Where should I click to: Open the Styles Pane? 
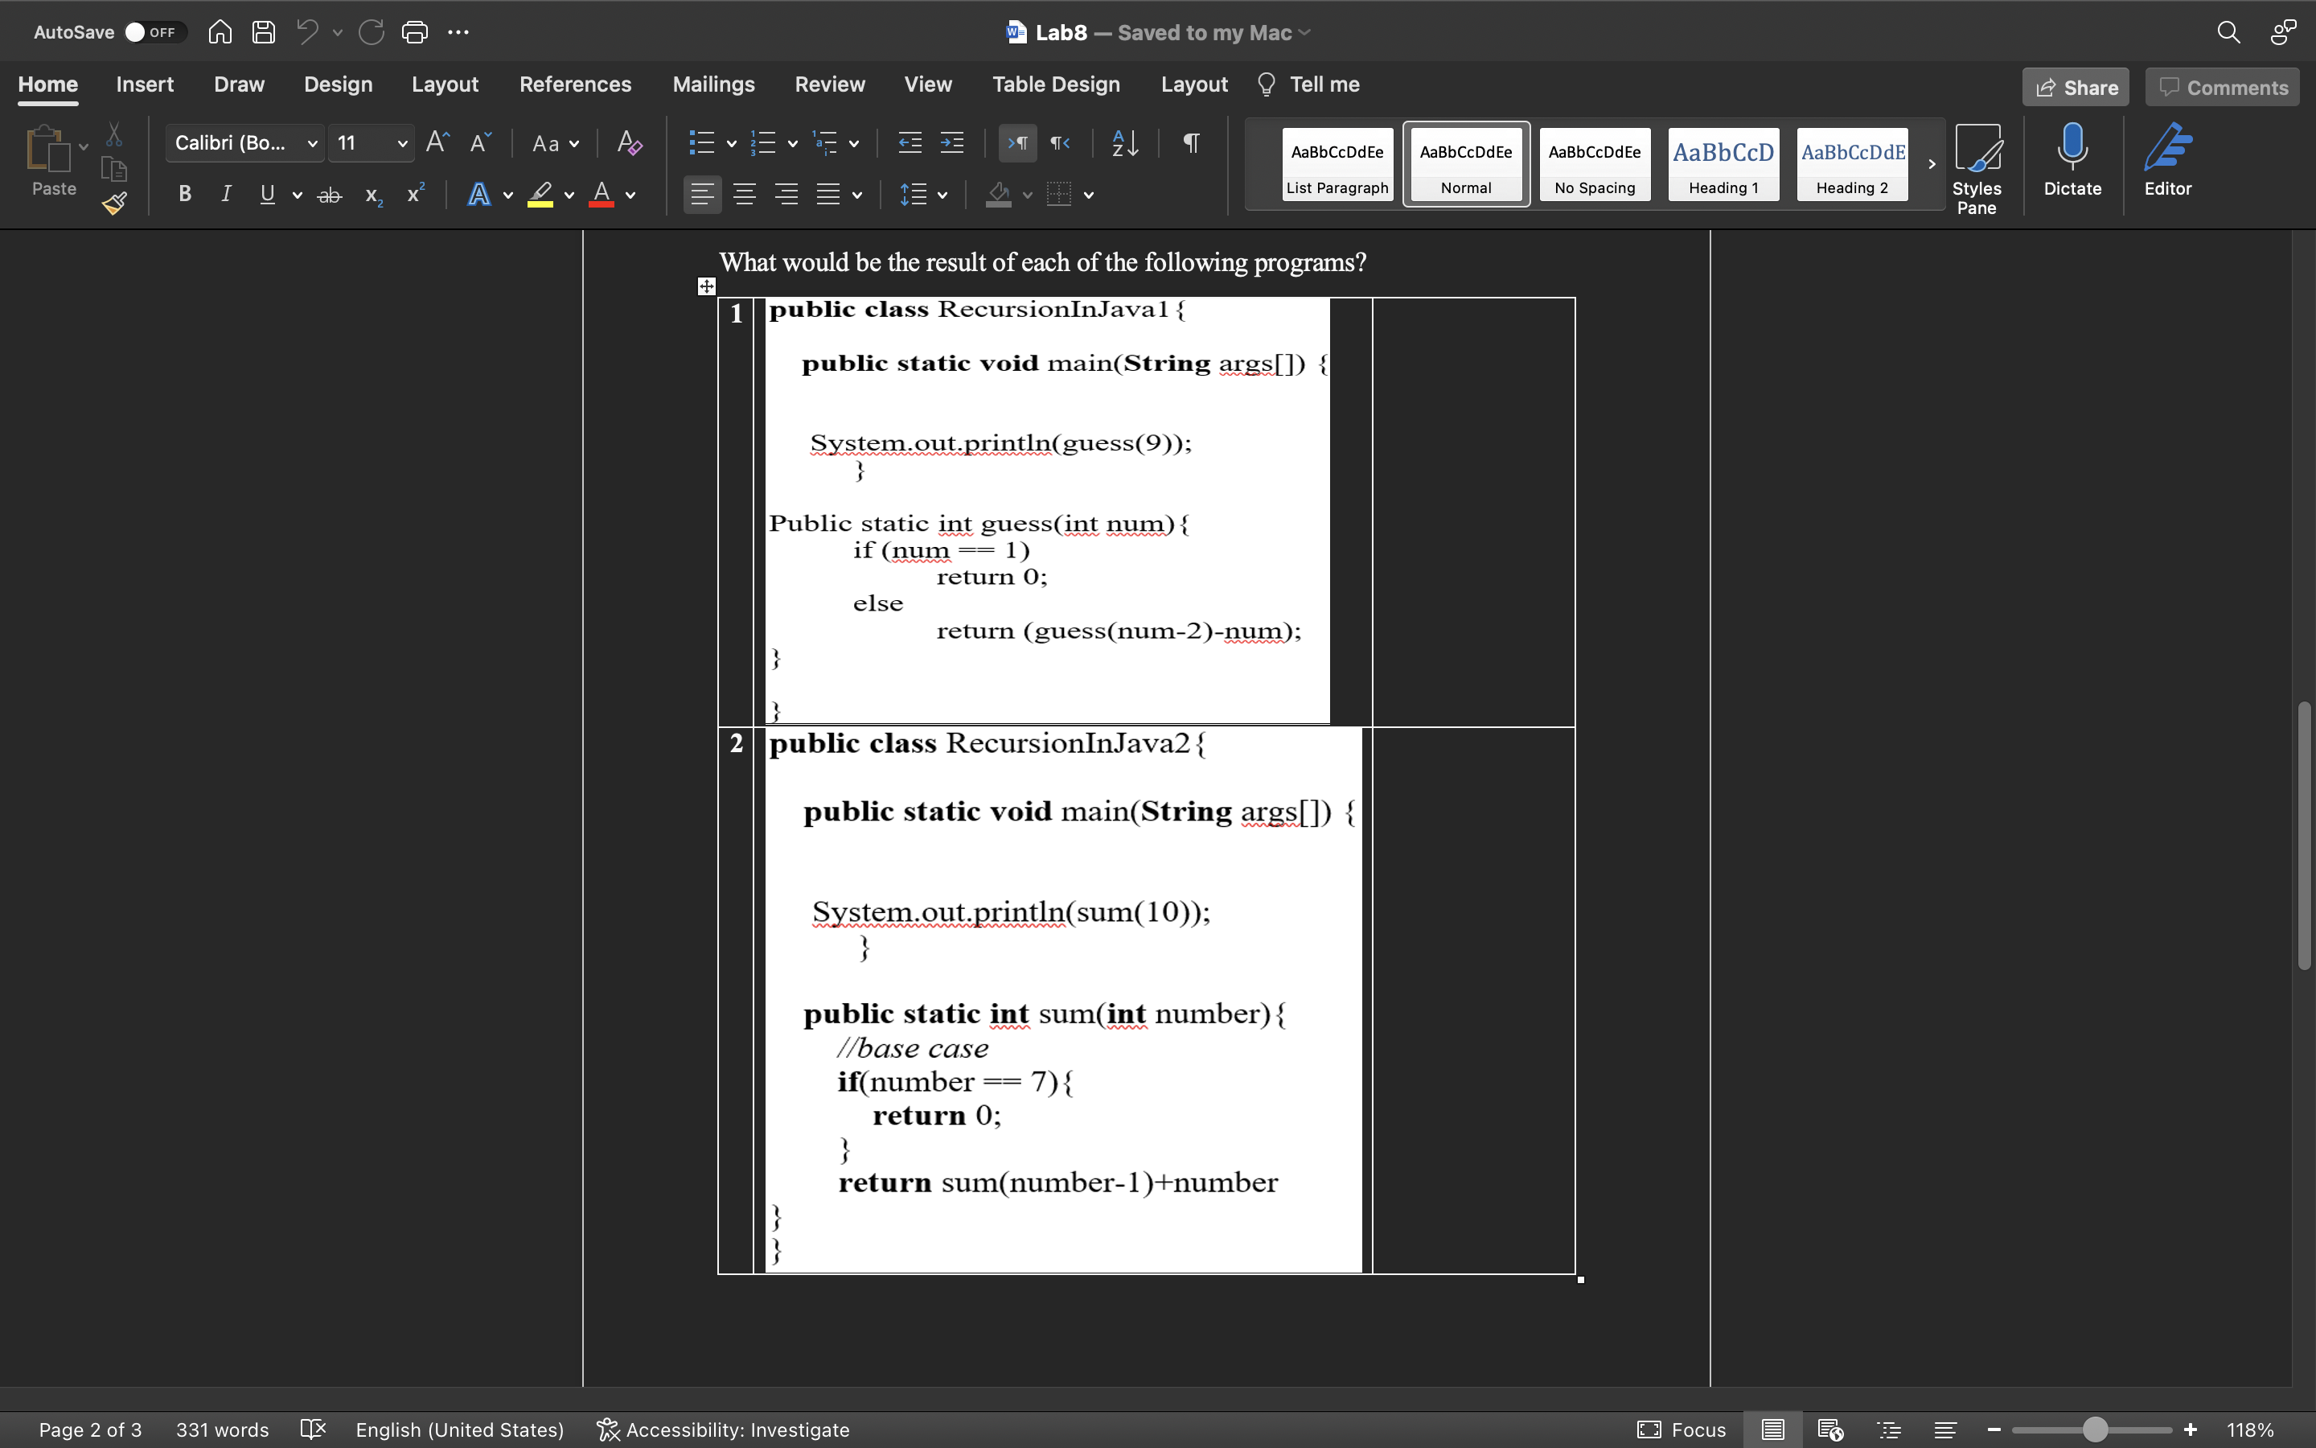[1977, 167]
